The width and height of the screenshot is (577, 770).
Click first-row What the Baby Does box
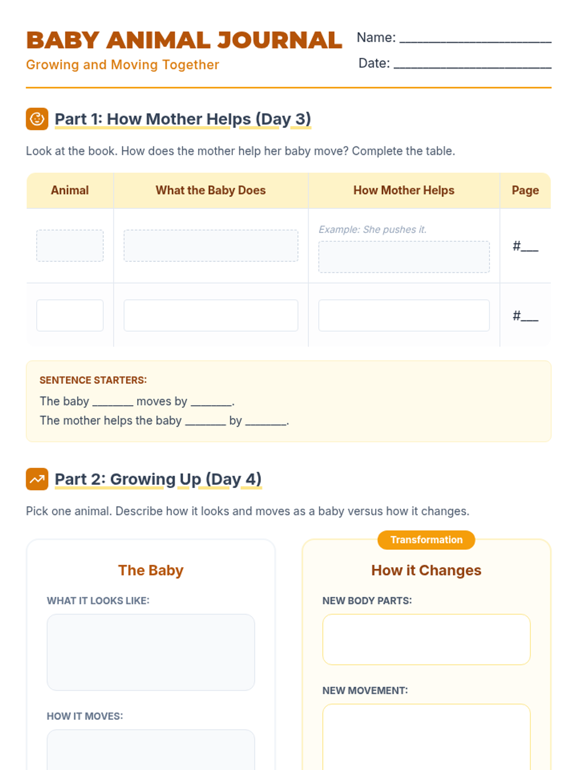coord(211,245)
